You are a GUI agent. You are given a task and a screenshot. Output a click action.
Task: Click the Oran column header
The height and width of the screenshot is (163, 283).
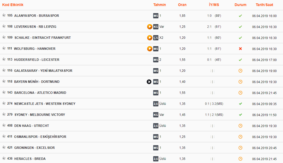point(182,5)
